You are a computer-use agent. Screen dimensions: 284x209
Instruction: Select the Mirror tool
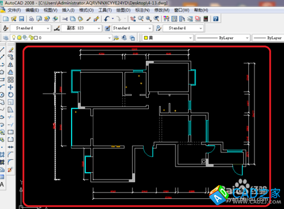(11, 65)
